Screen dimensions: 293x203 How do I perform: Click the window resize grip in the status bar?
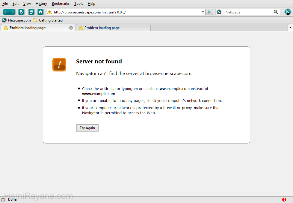[291, 201]
